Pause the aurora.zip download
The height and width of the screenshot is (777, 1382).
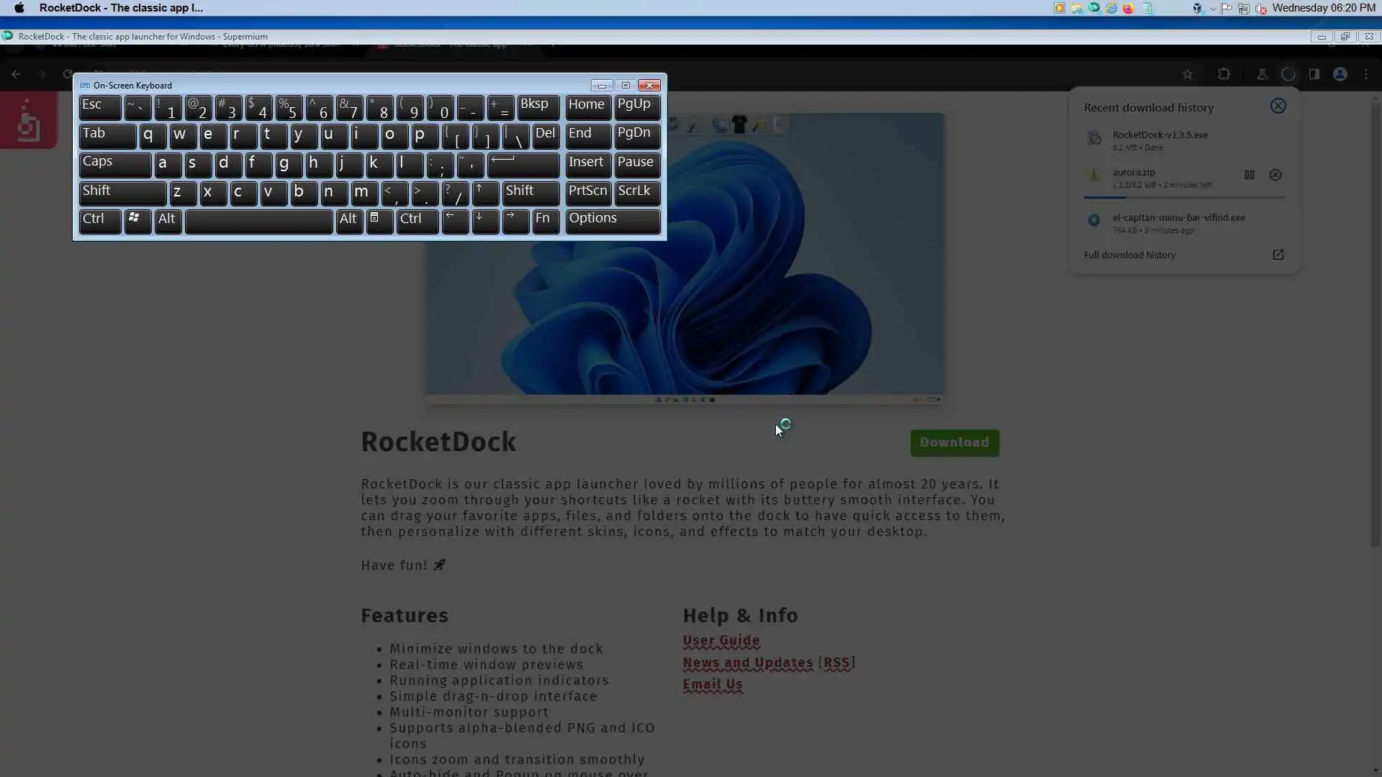1250,175
